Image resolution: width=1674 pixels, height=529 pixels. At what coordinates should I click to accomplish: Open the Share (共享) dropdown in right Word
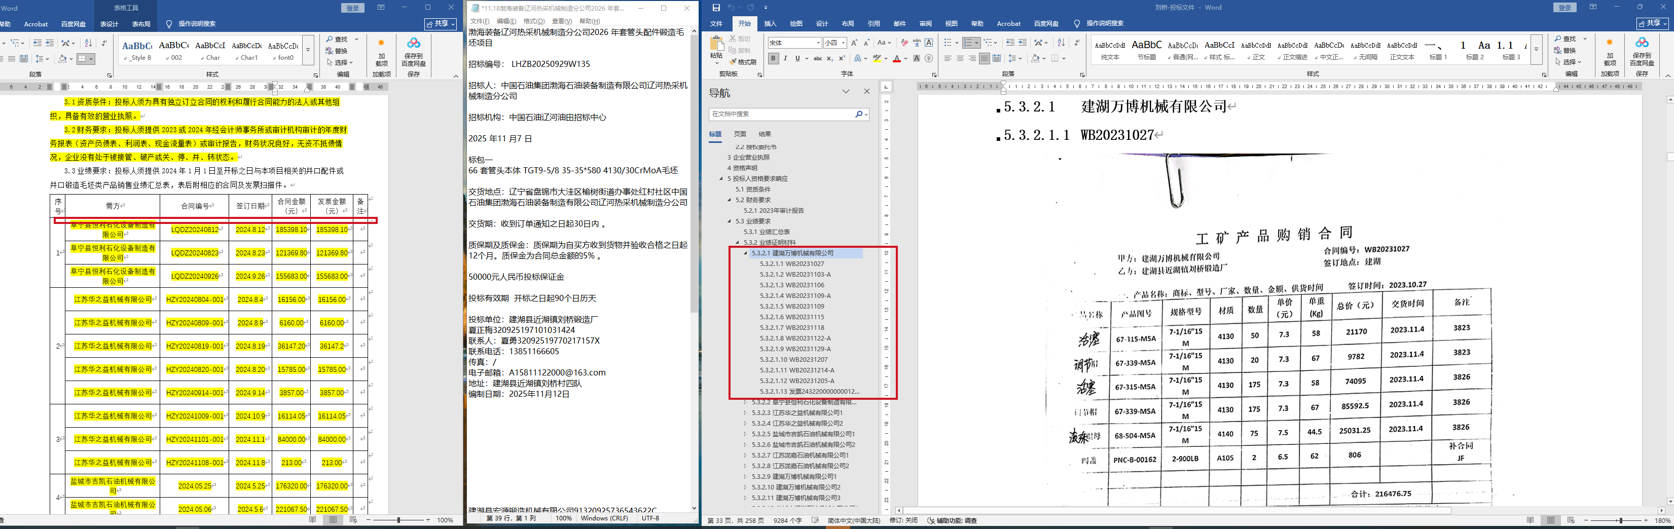tap(1653, 23)
